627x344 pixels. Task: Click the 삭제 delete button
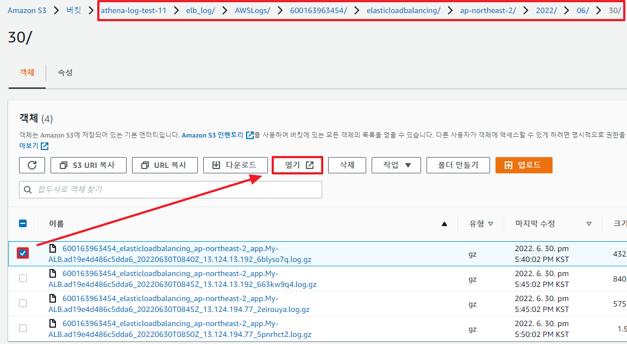tap(347, 165)
